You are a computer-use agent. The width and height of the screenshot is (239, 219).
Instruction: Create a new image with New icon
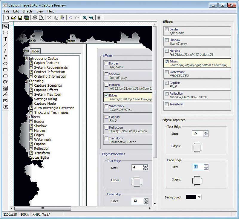tap(7, 18)
